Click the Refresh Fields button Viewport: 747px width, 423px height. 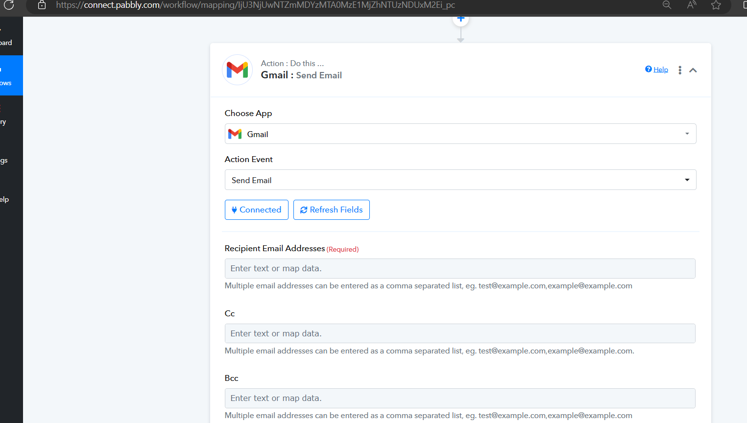[332, 210]
